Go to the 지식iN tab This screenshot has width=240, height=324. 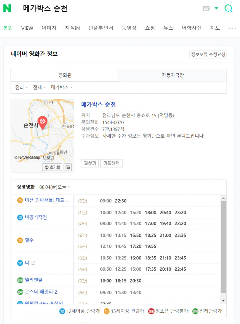point(72,28)
